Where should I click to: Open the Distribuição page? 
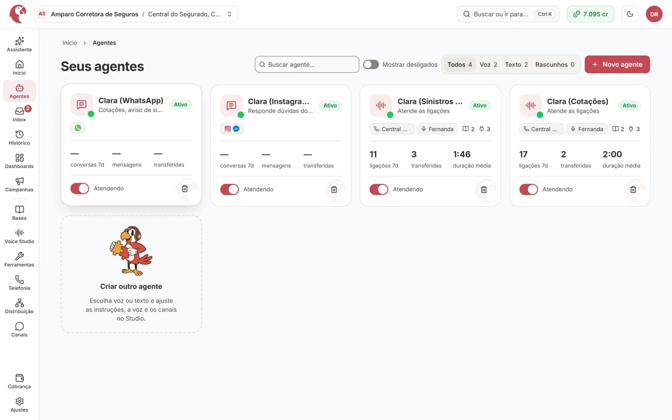coord(19,306)
